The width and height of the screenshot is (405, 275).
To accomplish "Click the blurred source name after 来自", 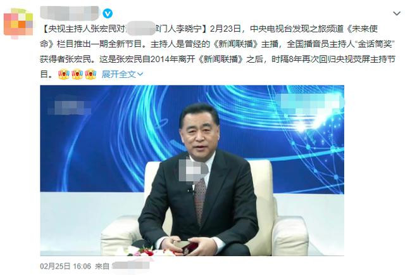I will click(x=131, y=265).
